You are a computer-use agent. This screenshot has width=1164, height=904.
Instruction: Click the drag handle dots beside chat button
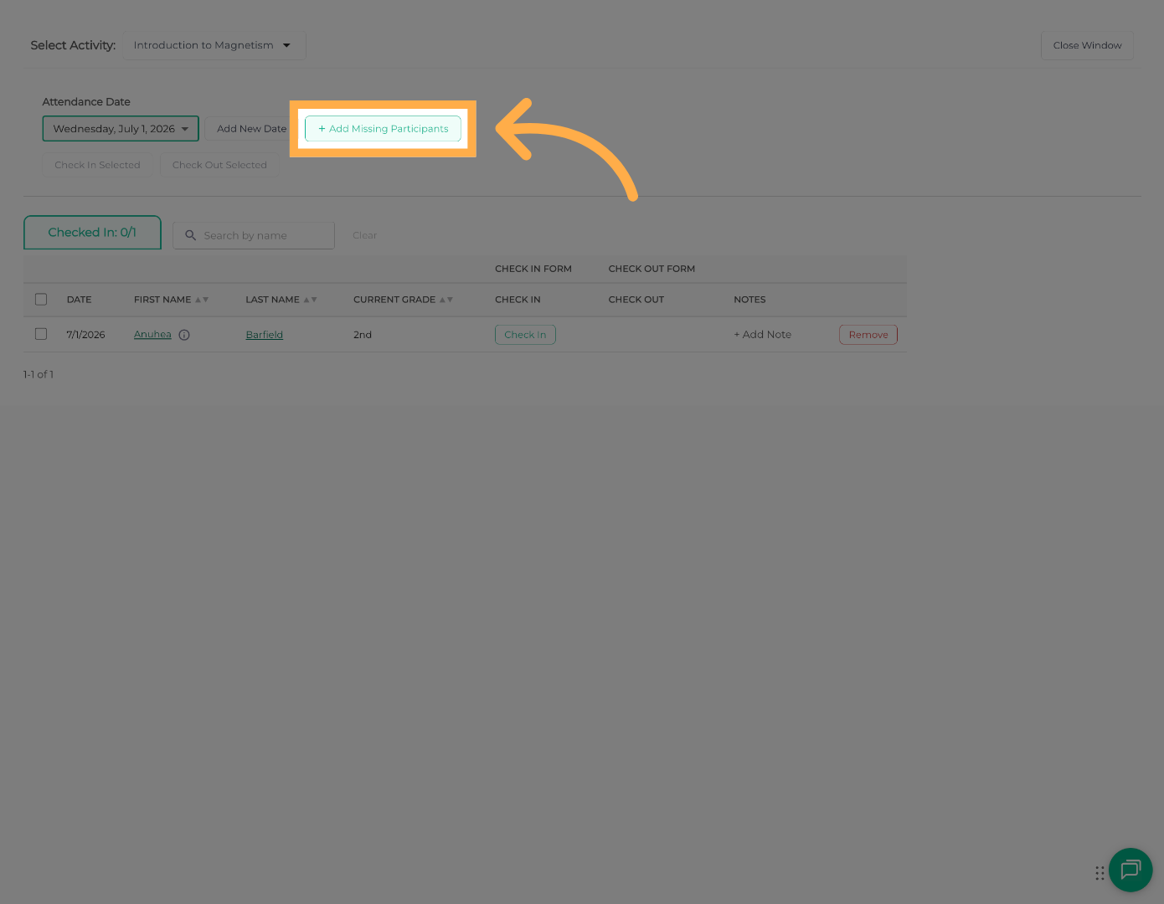[1100, 873]
